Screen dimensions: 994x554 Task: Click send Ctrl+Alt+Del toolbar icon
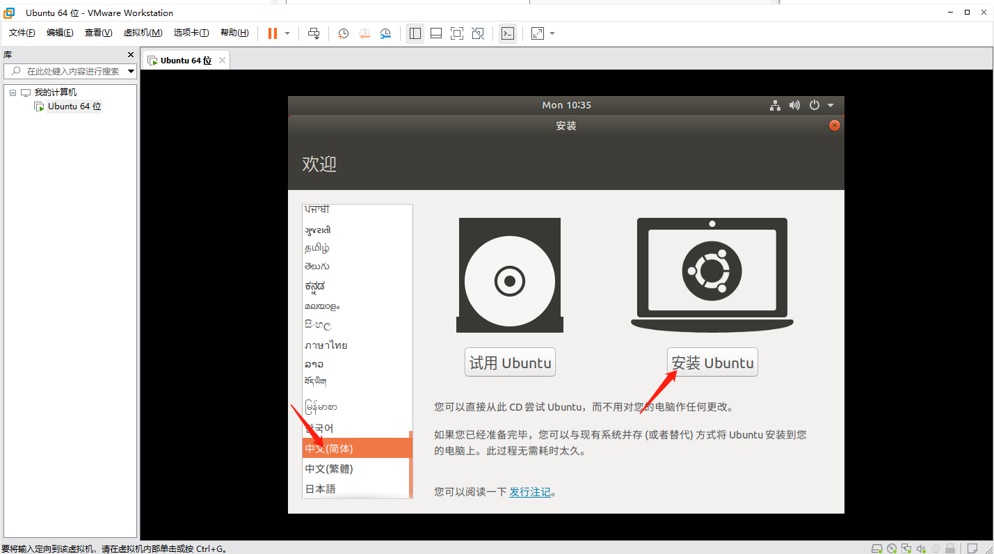tap(314, 33)
